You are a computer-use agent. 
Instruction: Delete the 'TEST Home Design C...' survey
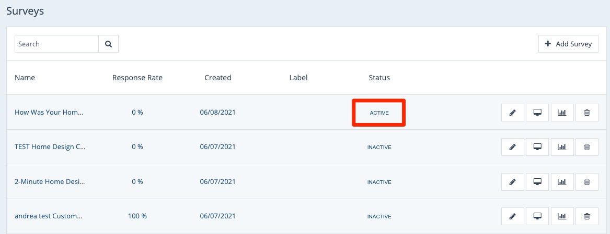point(587,147)
